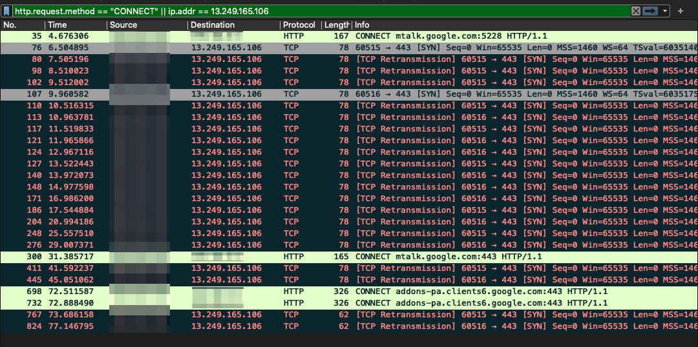Select packet 300 CONNECT mtalk.google.com:443
The image size is (698, 347).
pos(349,256)
